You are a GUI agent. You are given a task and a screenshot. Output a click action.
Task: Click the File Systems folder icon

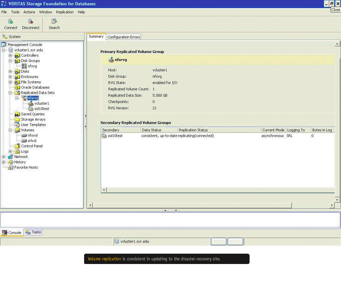17,82
